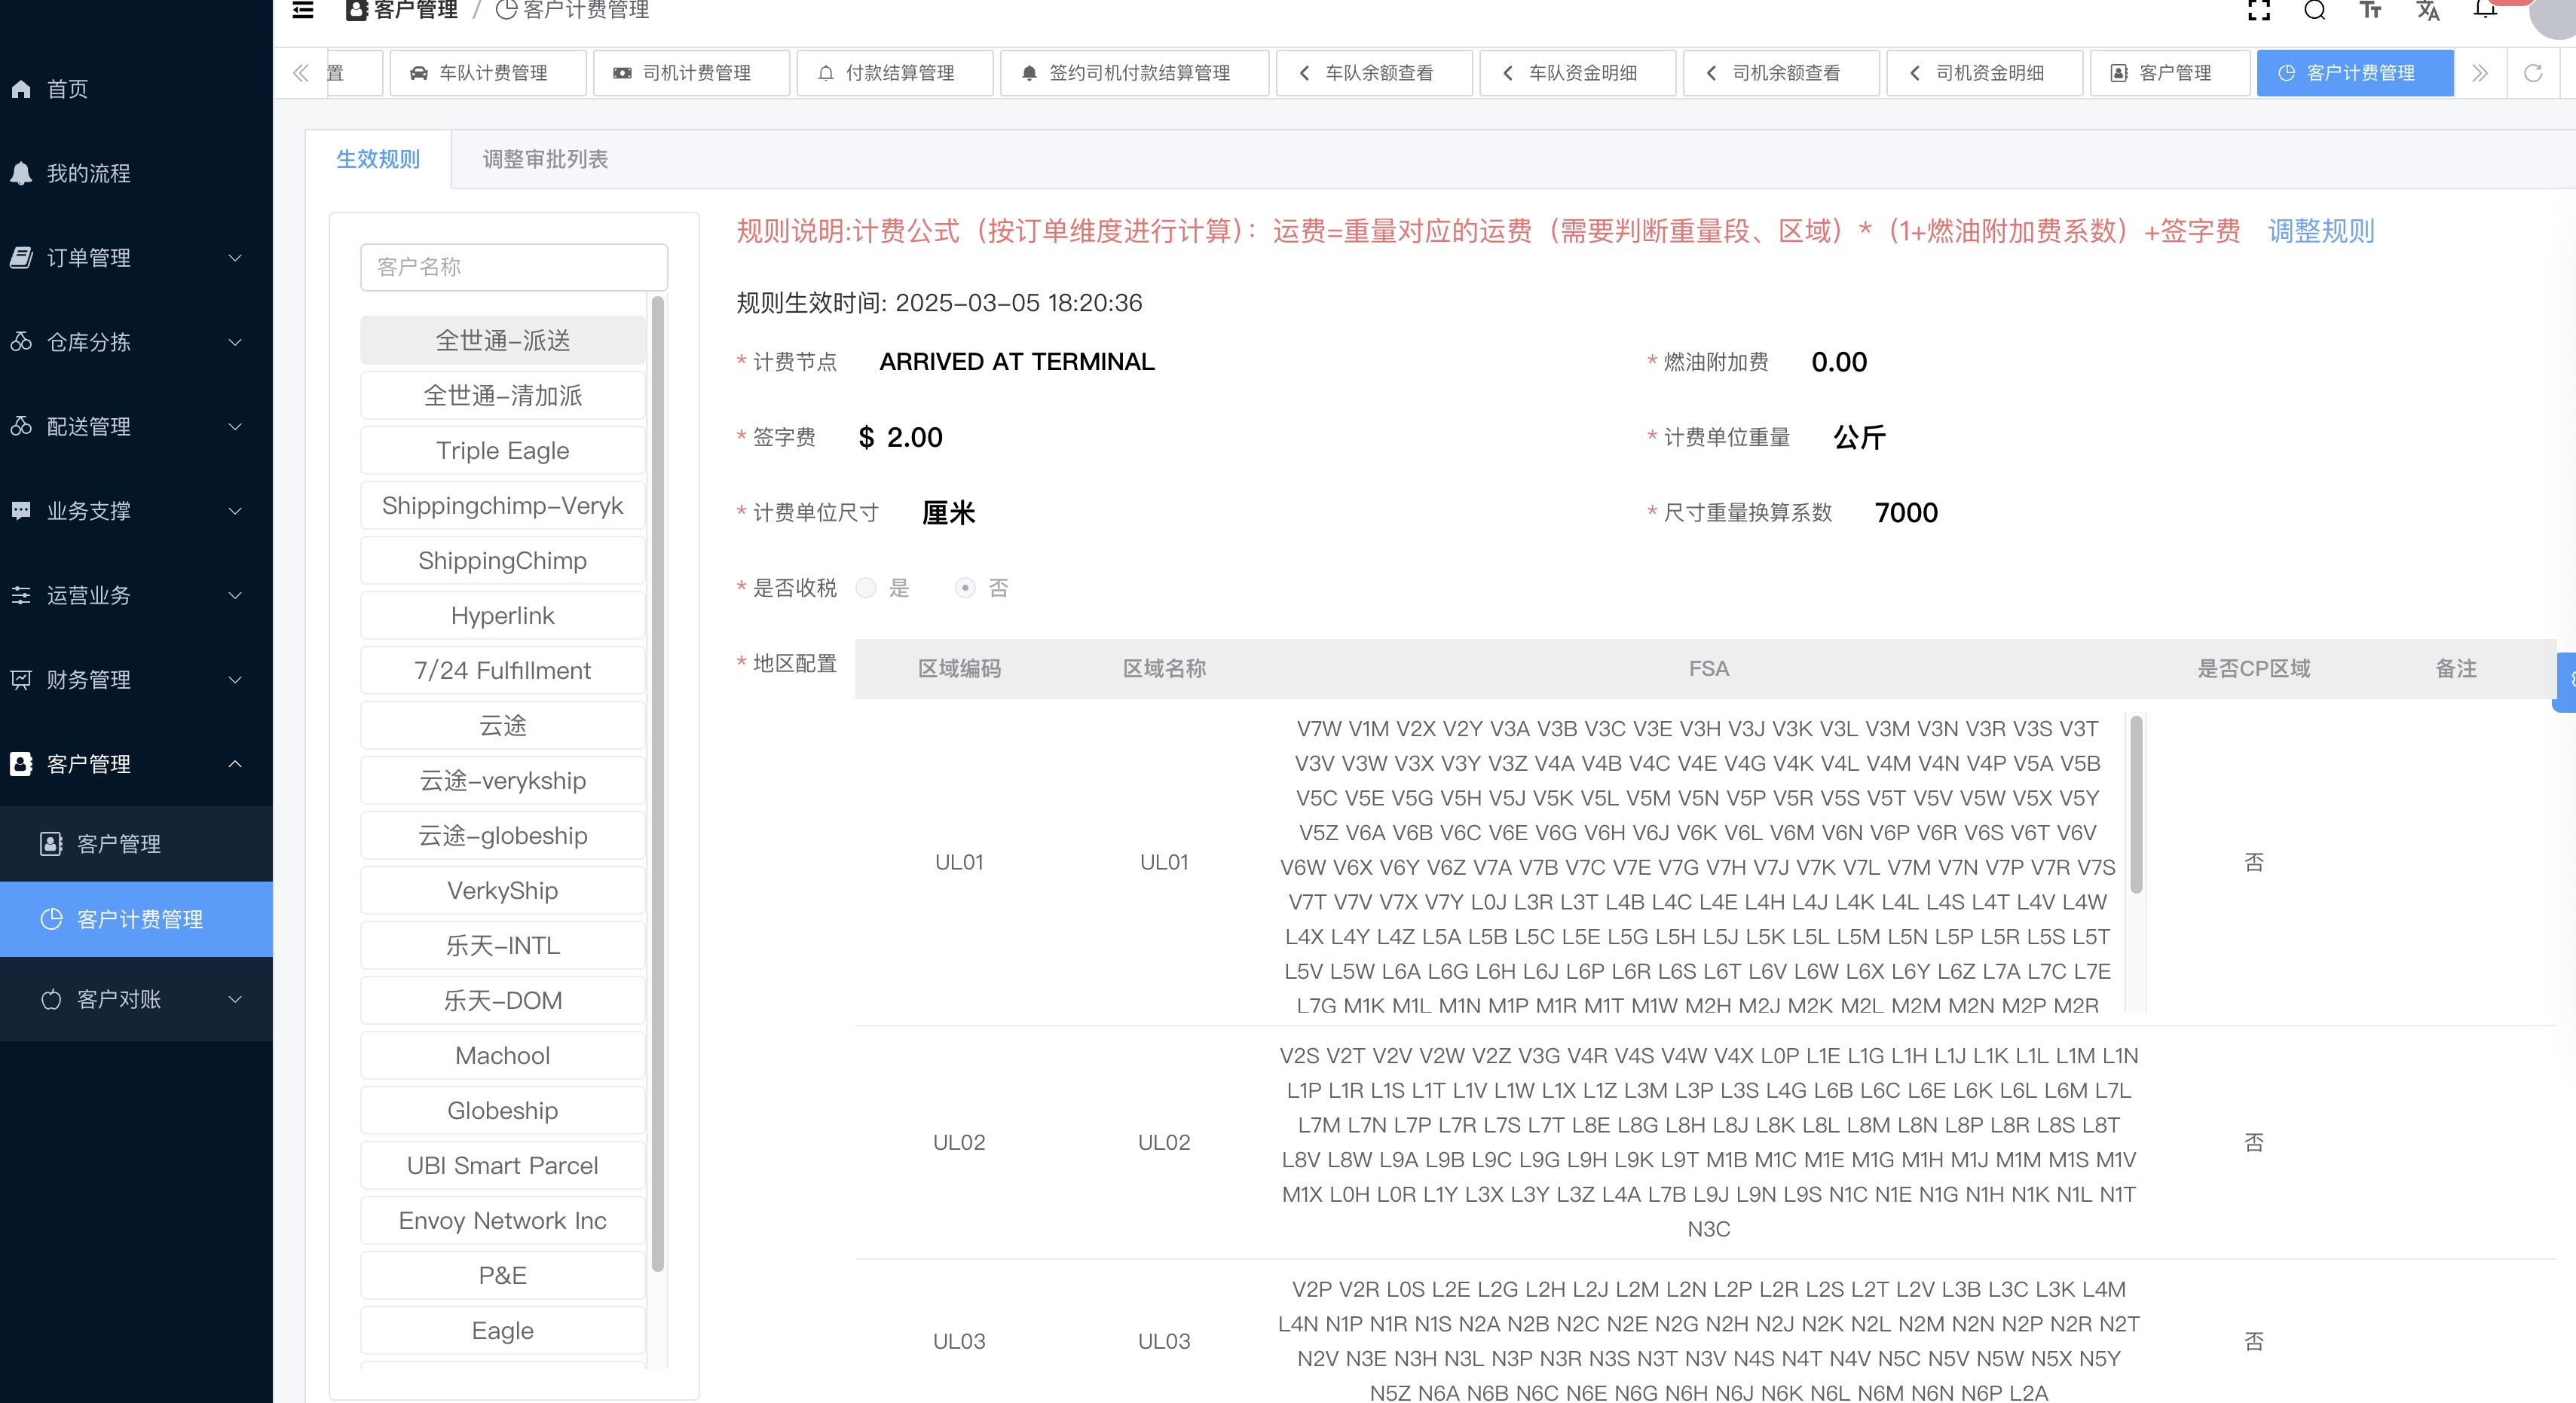Click the 客户名称 search input field

click(513, 267)
